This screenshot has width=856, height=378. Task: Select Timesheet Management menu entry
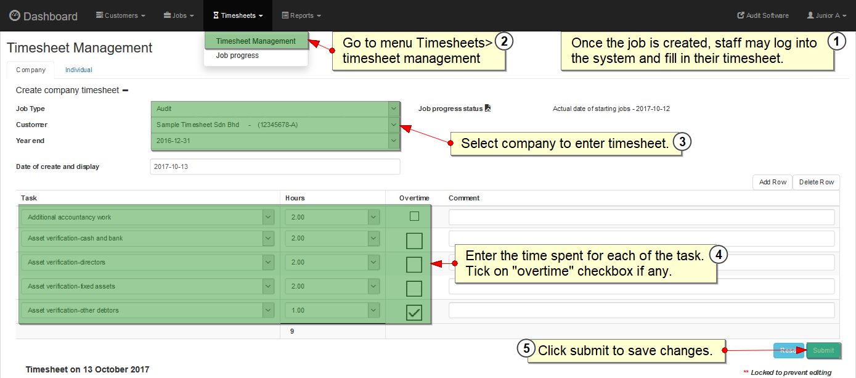[x=256, y=41]
